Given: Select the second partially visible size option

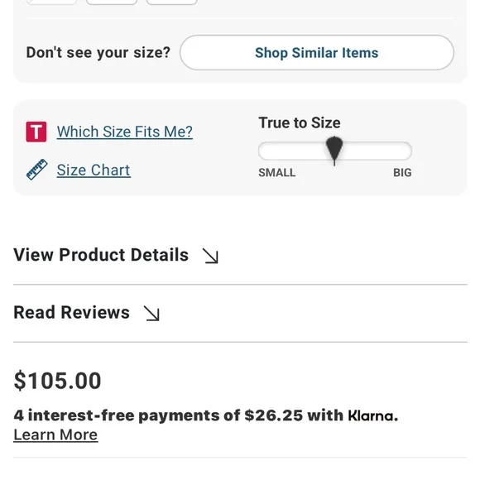Looking at the screenshot, I should click(112, 2).
